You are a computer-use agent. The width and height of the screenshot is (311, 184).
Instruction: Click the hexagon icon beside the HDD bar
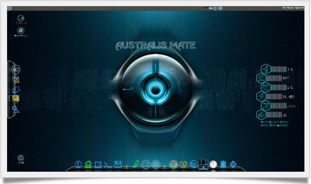tap(261, 97)
